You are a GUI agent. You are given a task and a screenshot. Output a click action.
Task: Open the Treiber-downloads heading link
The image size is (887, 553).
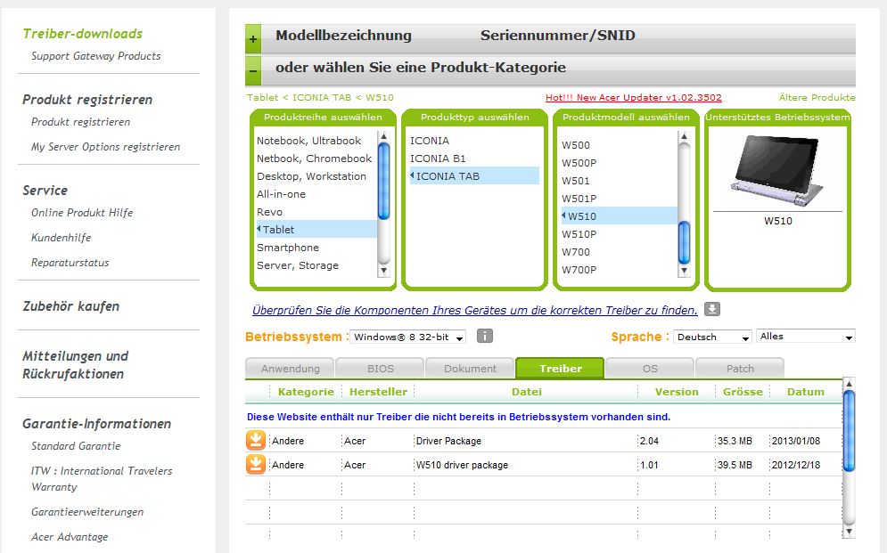point(83,34)
